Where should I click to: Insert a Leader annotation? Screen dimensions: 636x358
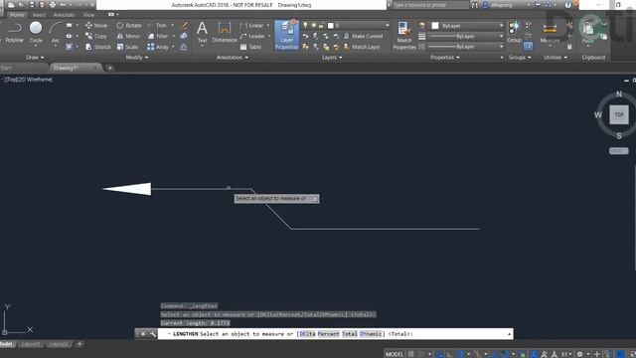click(x=252, y=36)
